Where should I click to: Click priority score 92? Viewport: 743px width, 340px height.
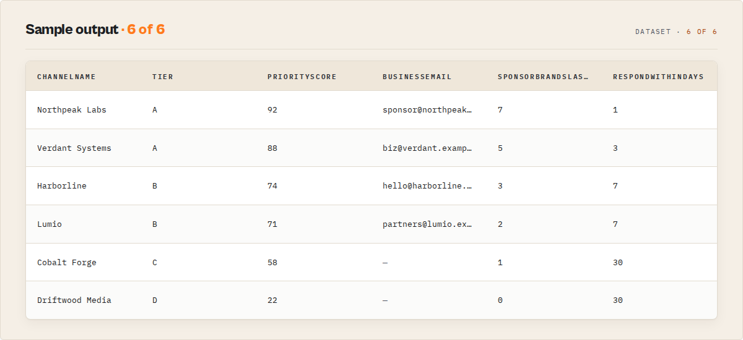coord(272,110)
